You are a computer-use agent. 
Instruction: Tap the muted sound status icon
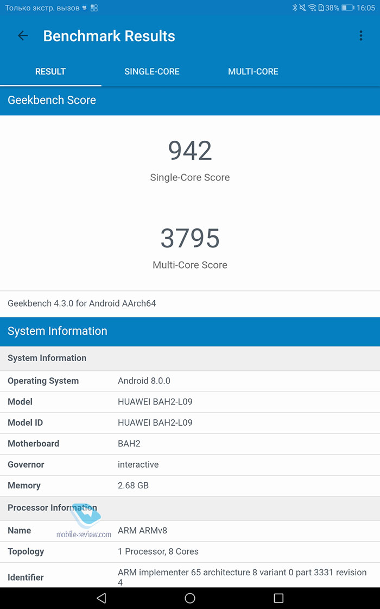click(302, 8)
